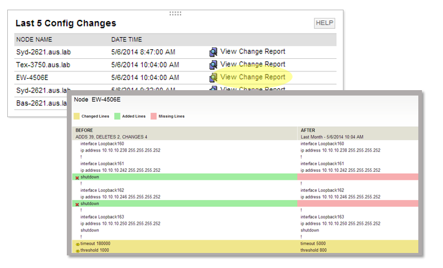Select BEFORE line ip address 10.10.10.246
The height and width of the screenshot is (268, 443).
coord(120,197)
